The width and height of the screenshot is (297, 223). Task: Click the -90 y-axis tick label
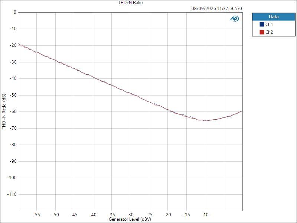click(x=13, y=161)
